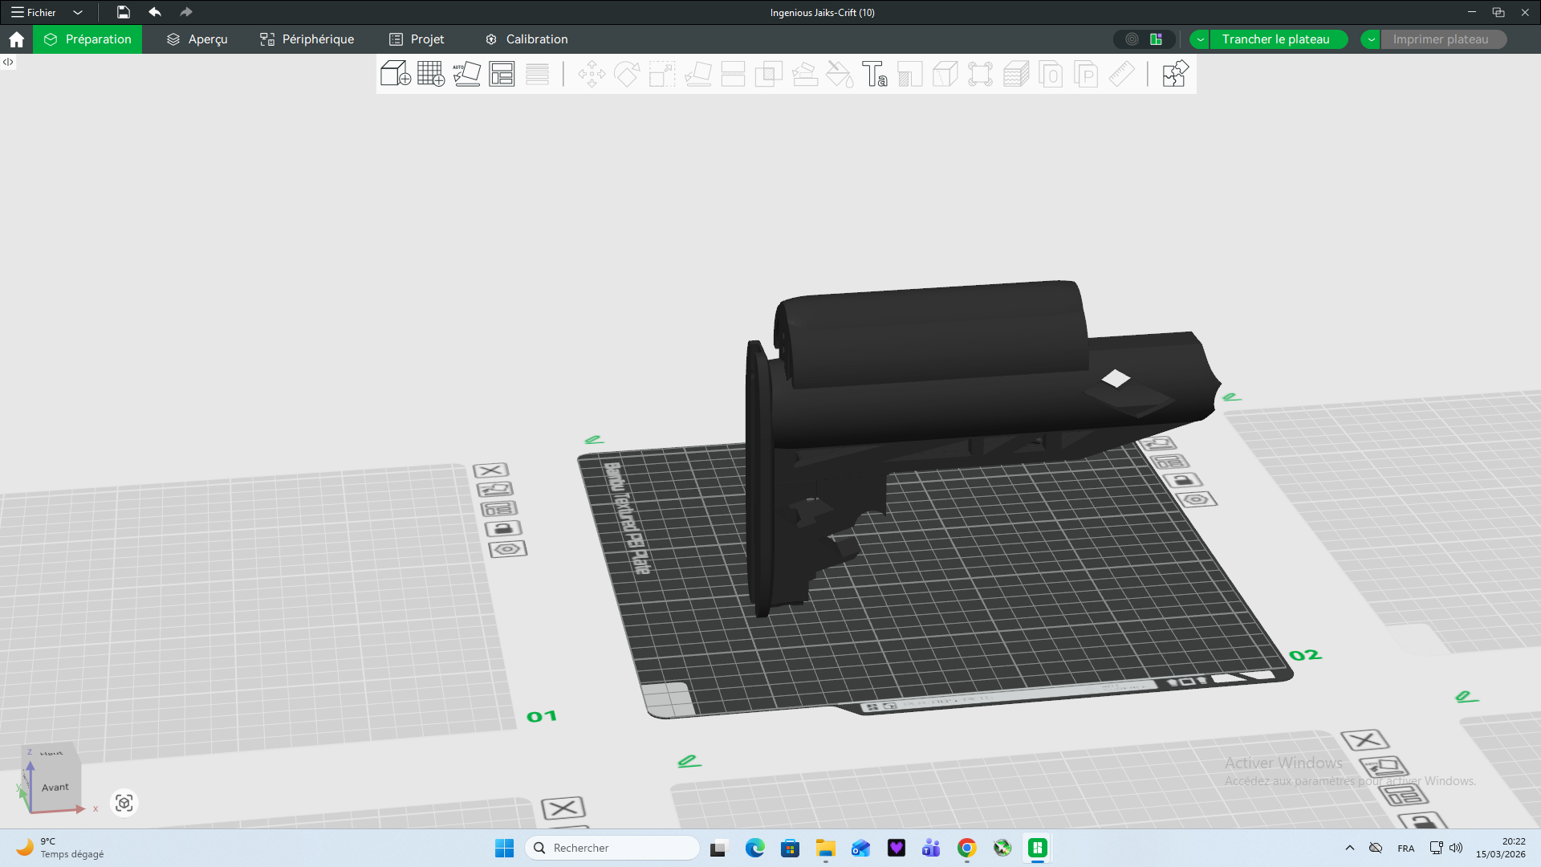The width and height of the screenshot is (1541, 867).
Task: Arrange objects on plate 01 via icon
Action: [498, 509]
